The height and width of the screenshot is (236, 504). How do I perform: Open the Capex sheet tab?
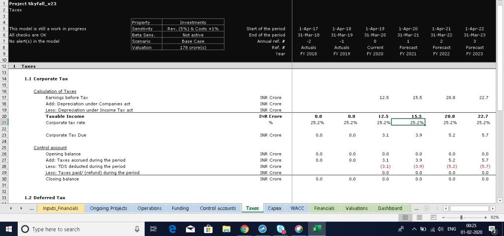274,208
